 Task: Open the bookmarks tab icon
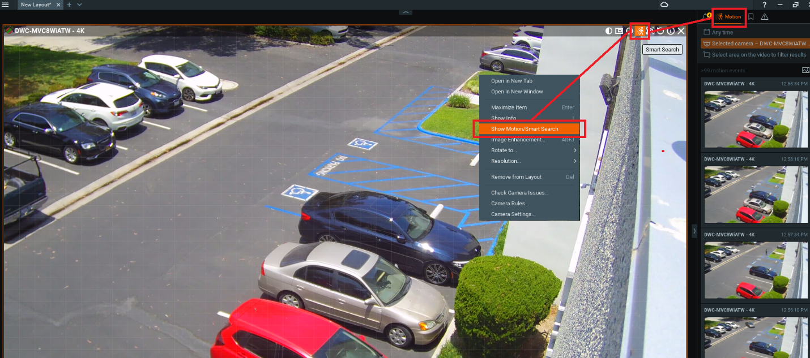click(751, 17)
